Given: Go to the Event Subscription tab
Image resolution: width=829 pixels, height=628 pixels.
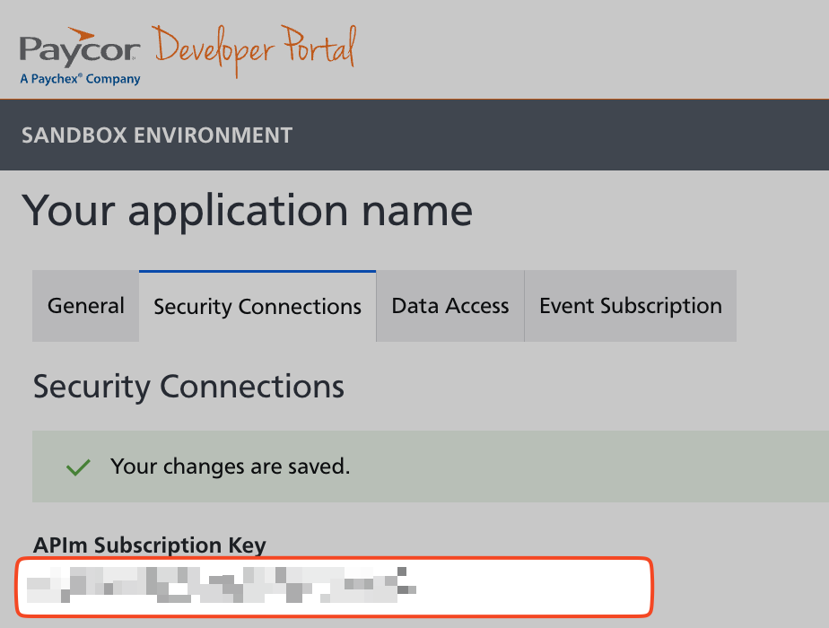Looking at the screenshot, I should click(x=630, y=306).
